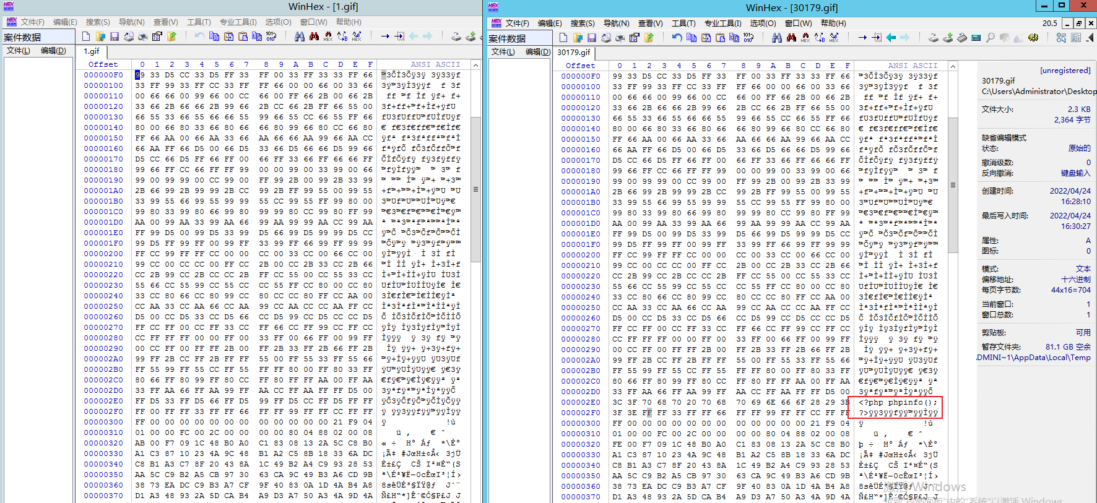Select the 1.gif file tab

92,51
